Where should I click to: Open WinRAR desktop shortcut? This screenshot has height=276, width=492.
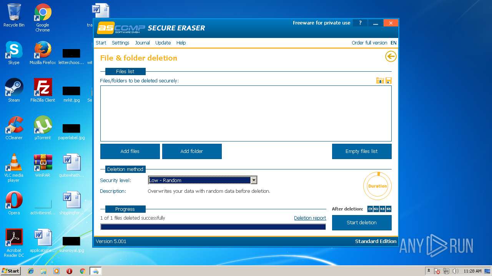coord(43,166)
